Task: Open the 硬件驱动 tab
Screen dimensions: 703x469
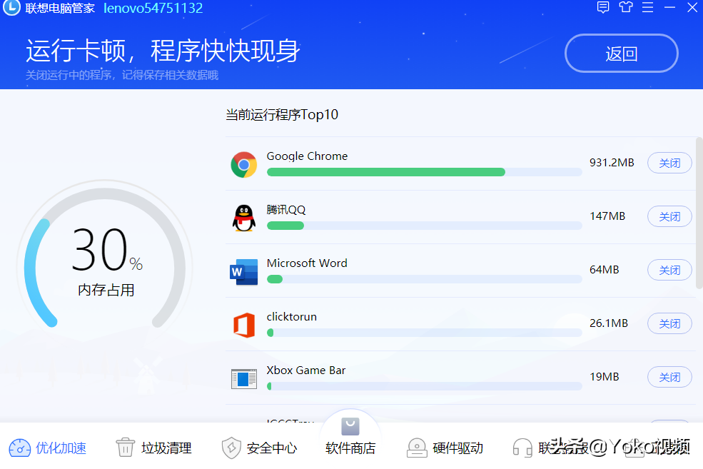Action: coord(445,448)
